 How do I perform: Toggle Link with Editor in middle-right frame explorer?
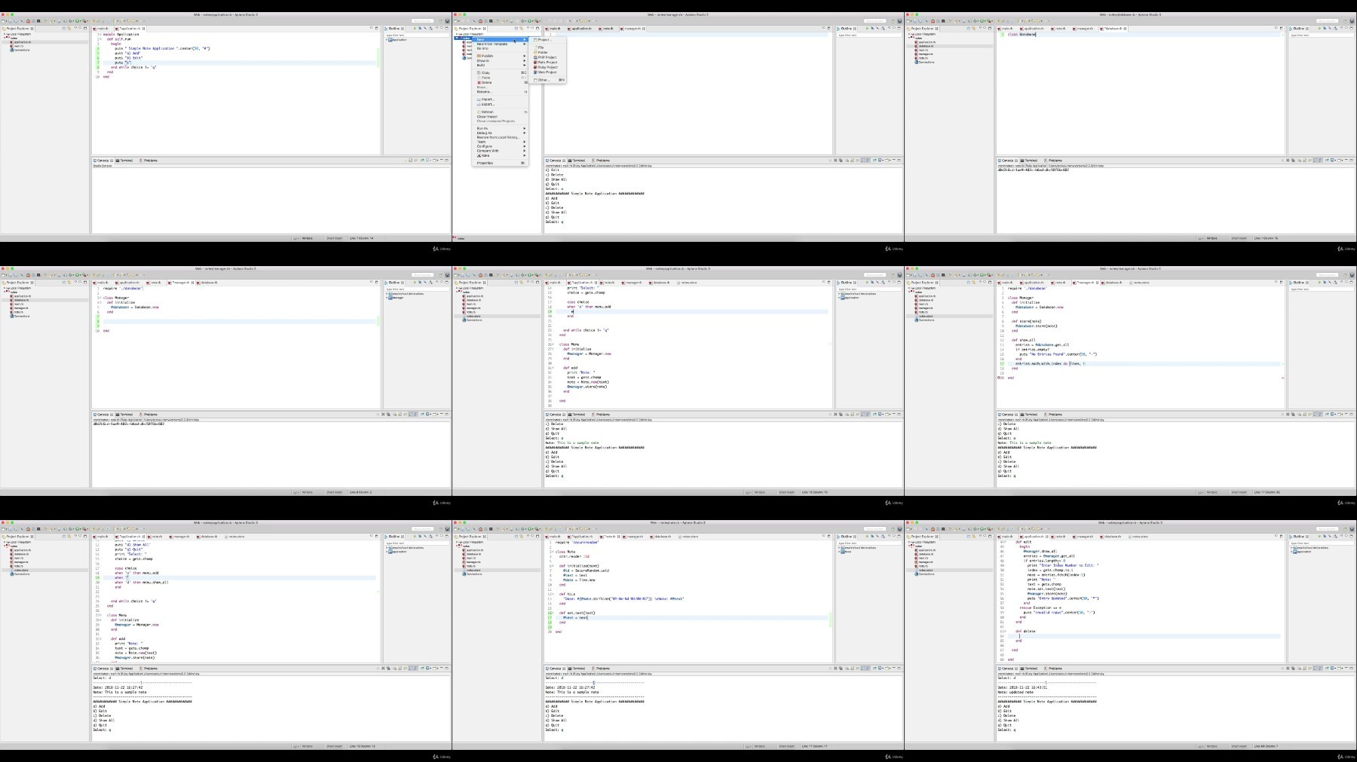coord(974,283)
